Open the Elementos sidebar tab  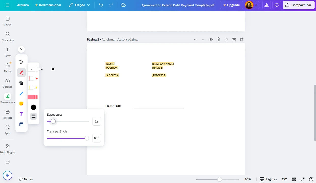pyautogui.click(x=8, y=37)
